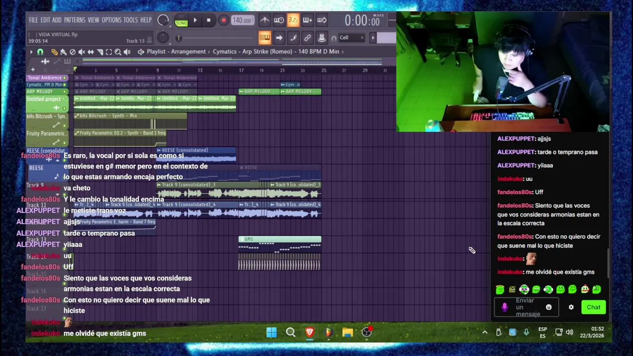
Task: Mute the ARP MELODY track
Action: pos(64,91)
